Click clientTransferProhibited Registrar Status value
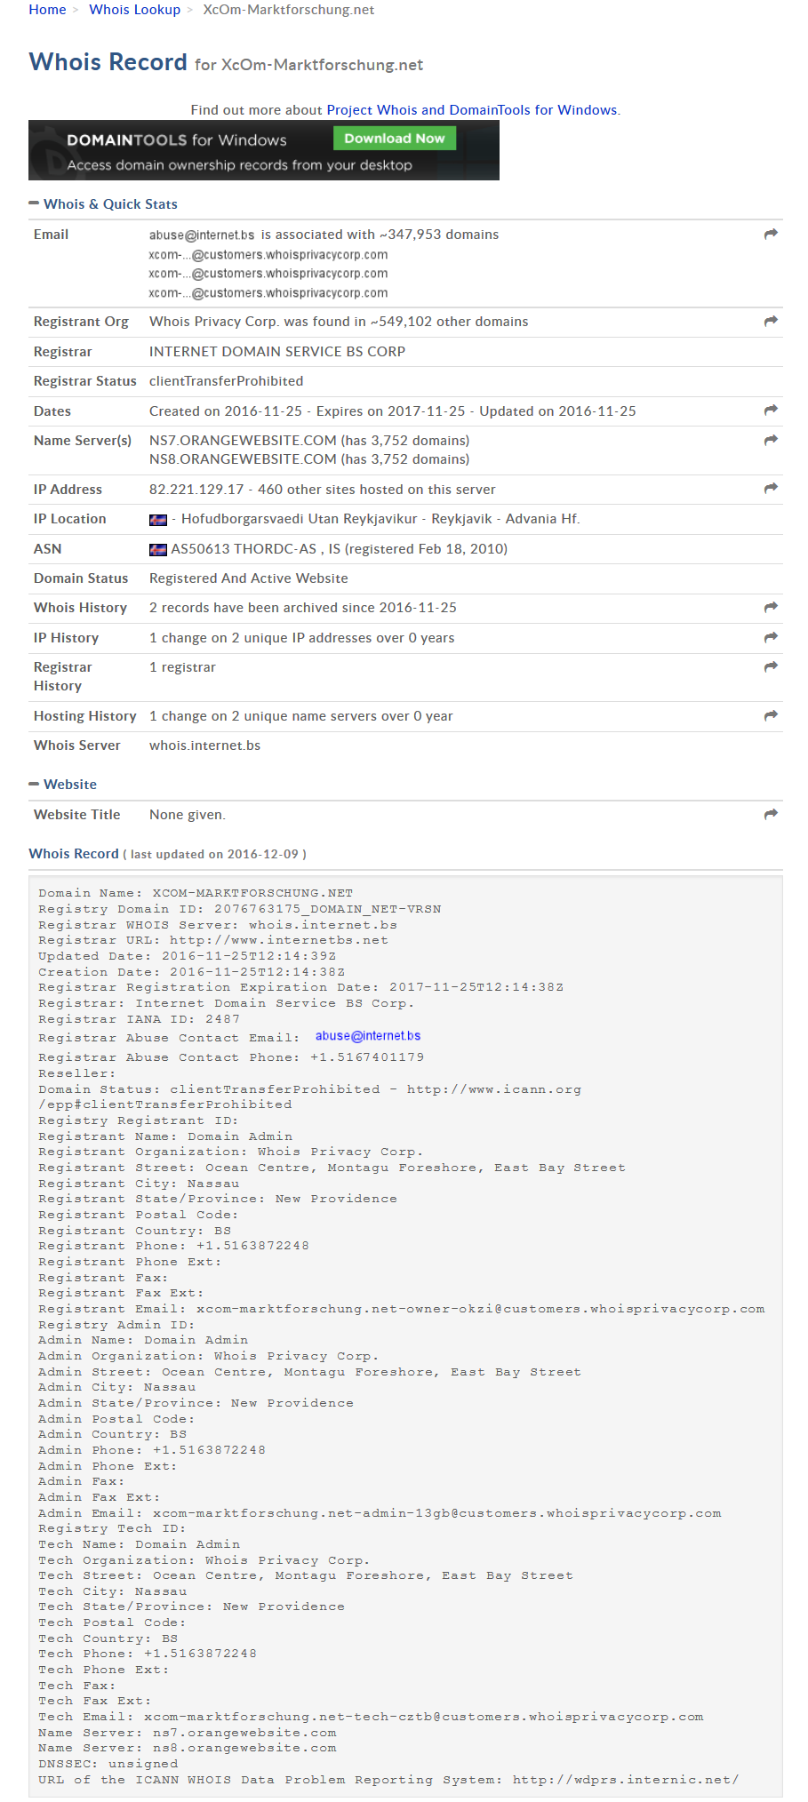The height and width of the screenshot is (1802, 808). coord(227,381)
